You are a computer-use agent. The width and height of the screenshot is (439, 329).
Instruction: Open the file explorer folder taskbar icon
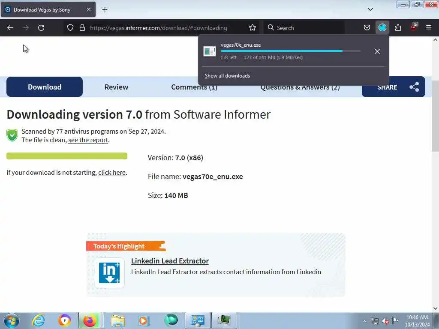118,320
